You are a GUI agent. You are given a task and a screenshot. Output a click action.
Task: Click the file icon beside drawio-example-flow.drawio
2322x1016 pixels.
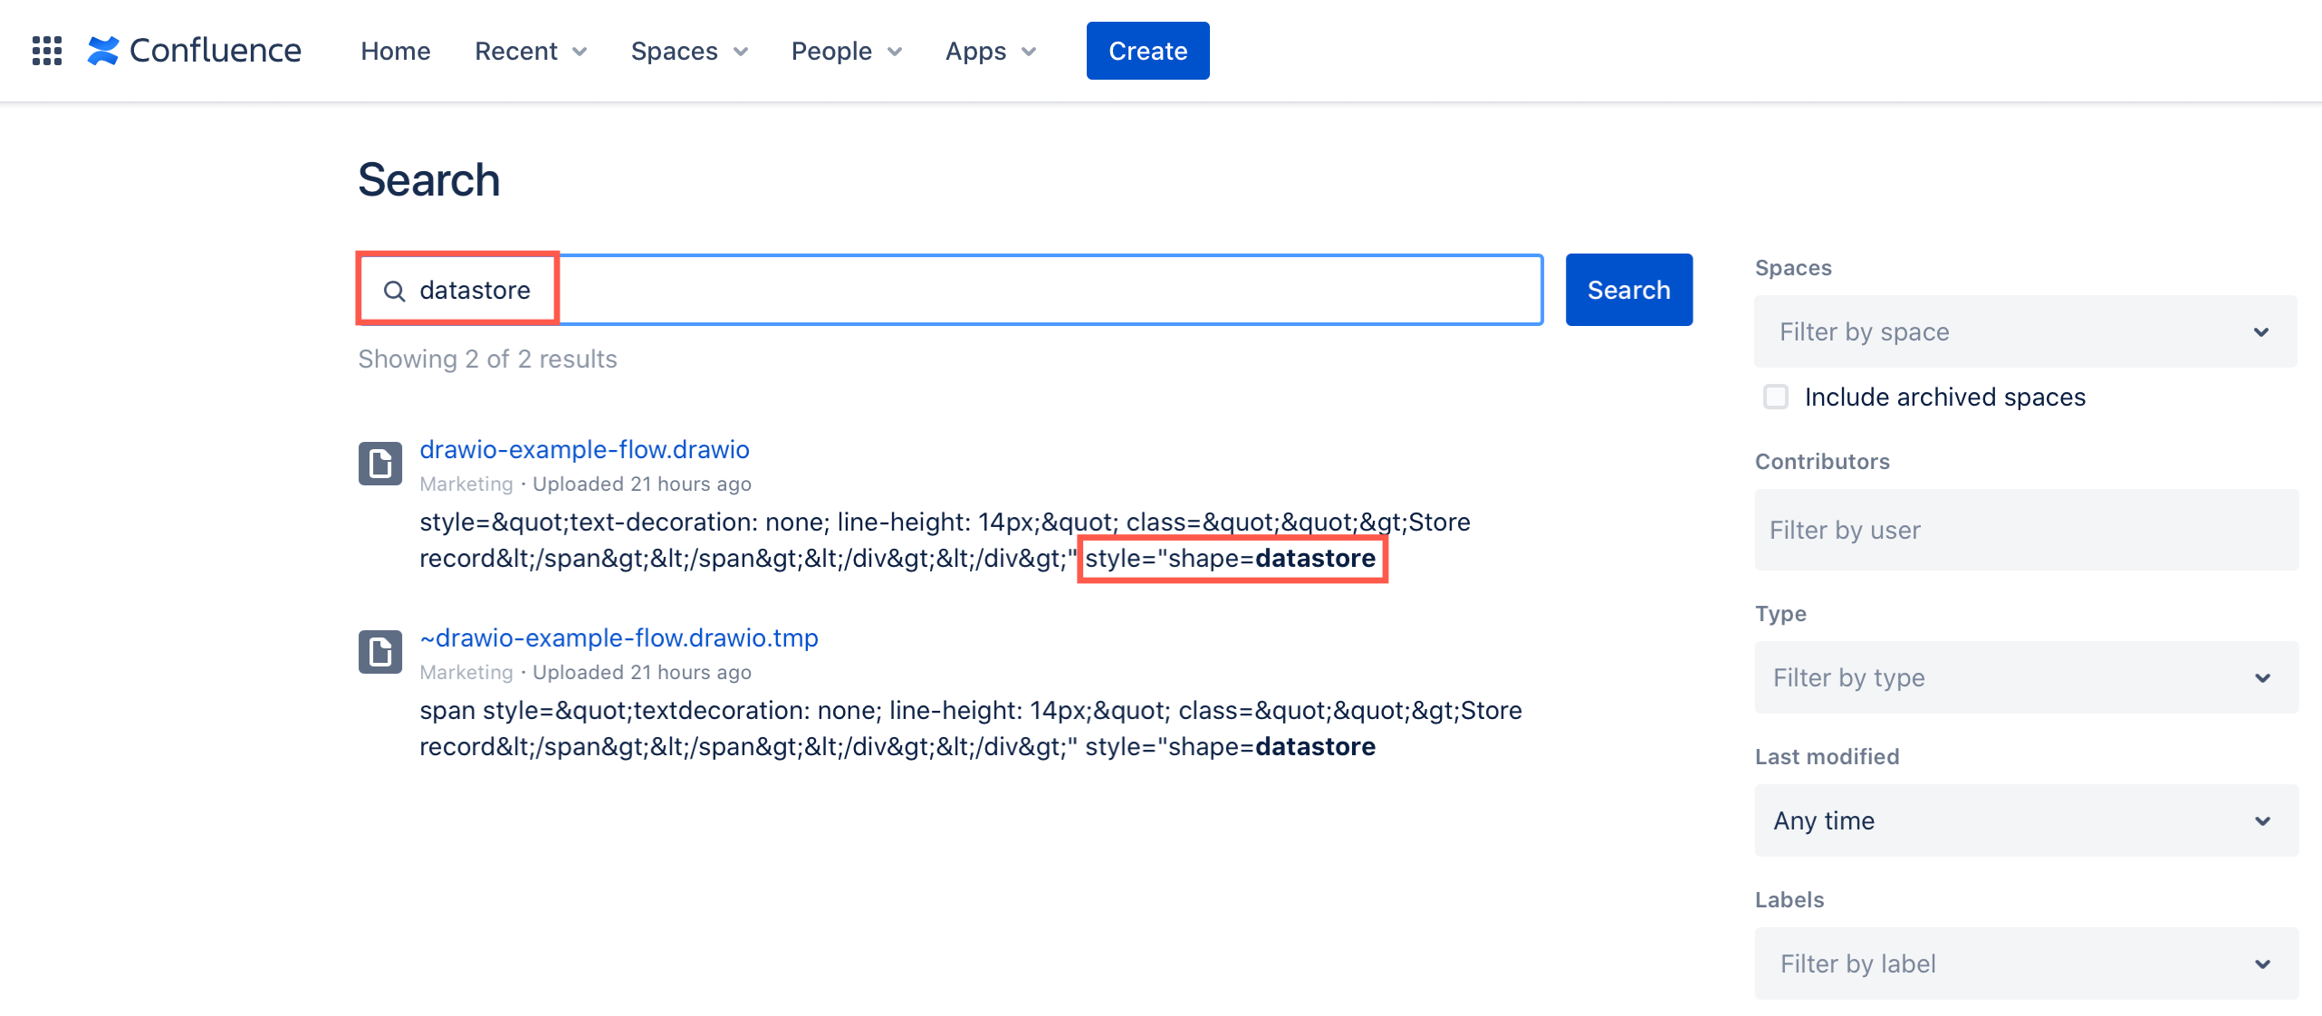tap(379, 464)
